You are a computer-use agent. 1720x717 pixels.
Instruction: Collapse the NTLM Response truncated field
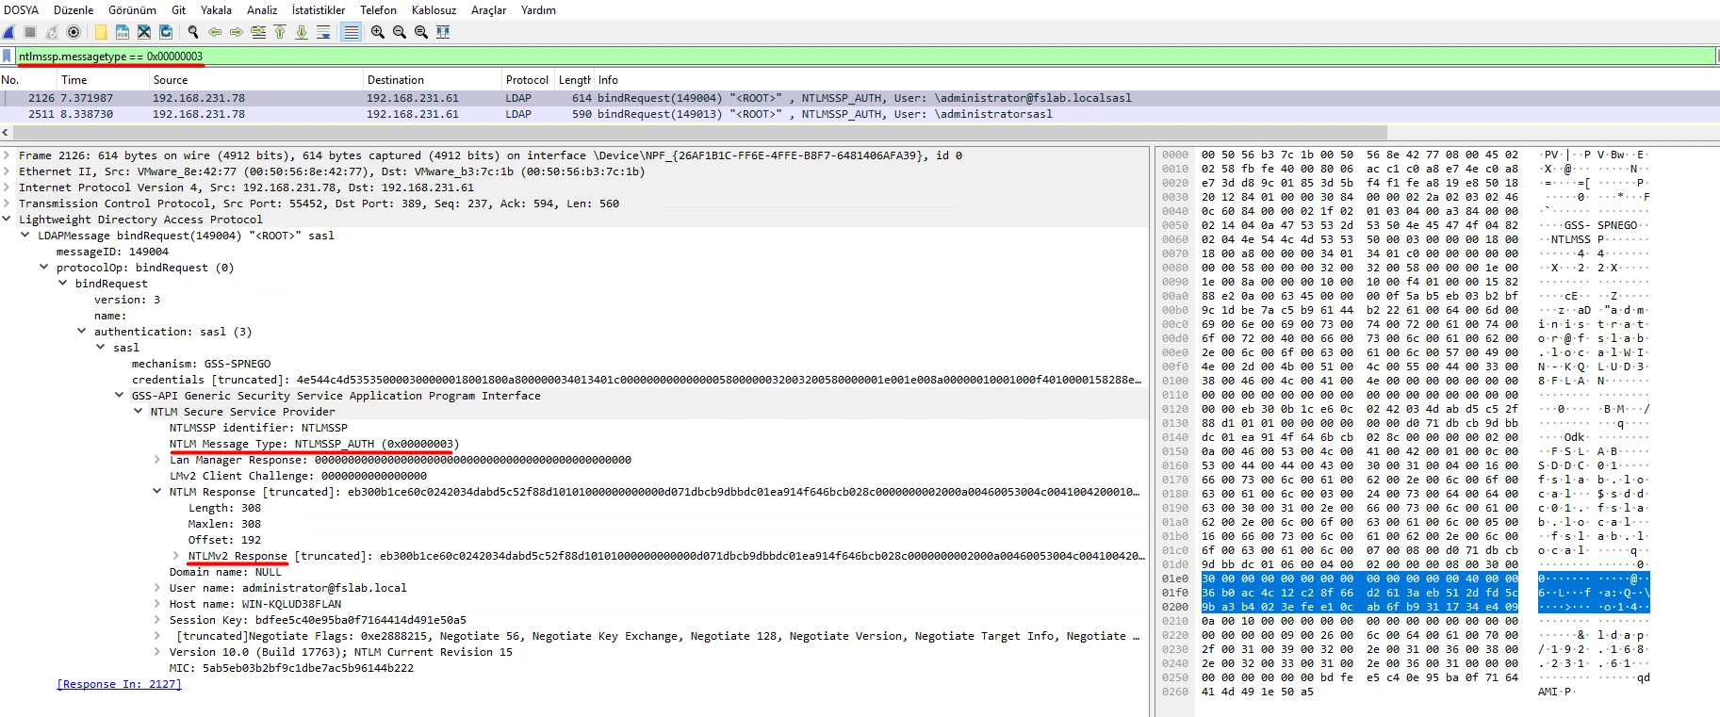point(157,492)
